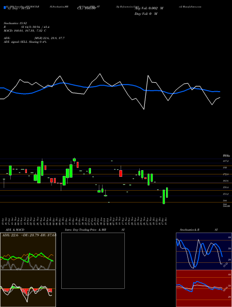This screenshot has width=232, height=307.
Task: Click the 'ADX: 22.6 +DY: 23.79' header text
Action: point(21,235)
